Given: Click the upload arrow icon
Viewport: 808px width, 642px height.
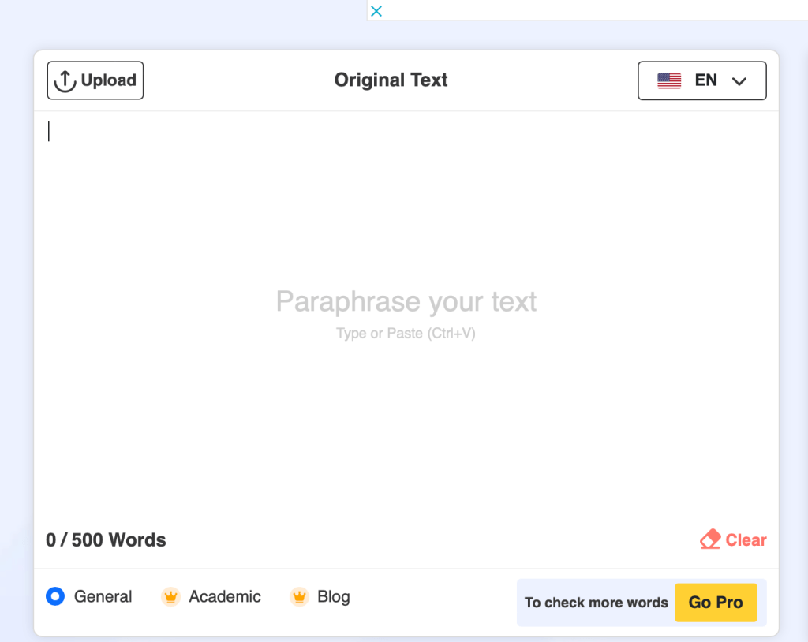Looking at the screenshot, I should pyautogui.click(x=65, y=80).
